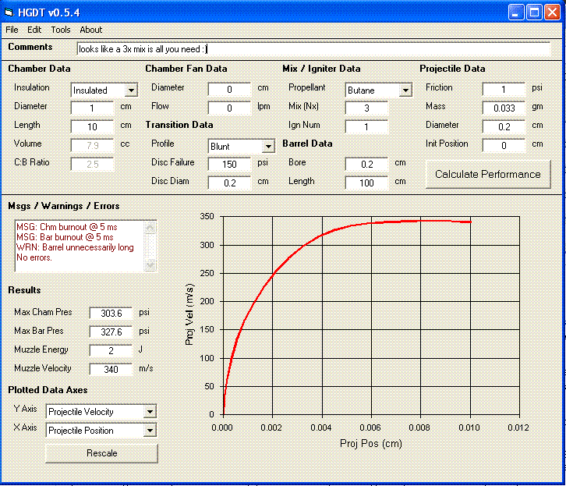
Task: Click the barrel Length input field
Action: pyautogui.click(x=366, y=183)
